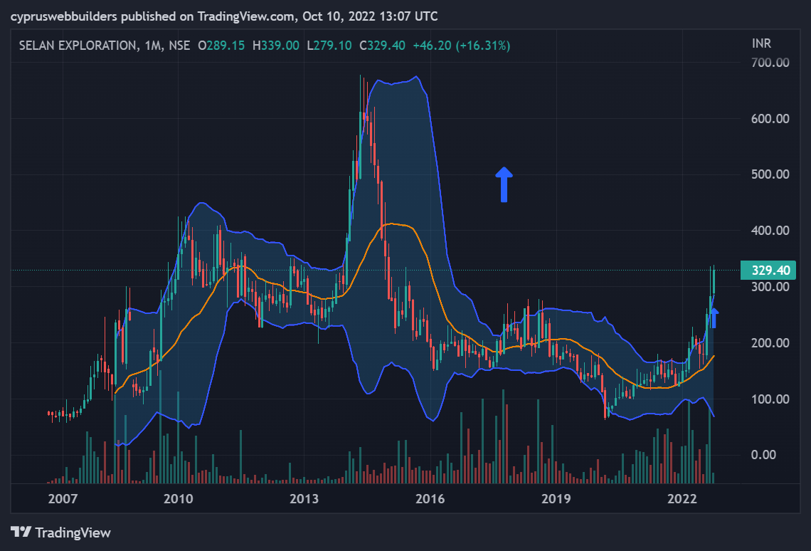Click the green 329.40 current price label

(x=768, y=270)
